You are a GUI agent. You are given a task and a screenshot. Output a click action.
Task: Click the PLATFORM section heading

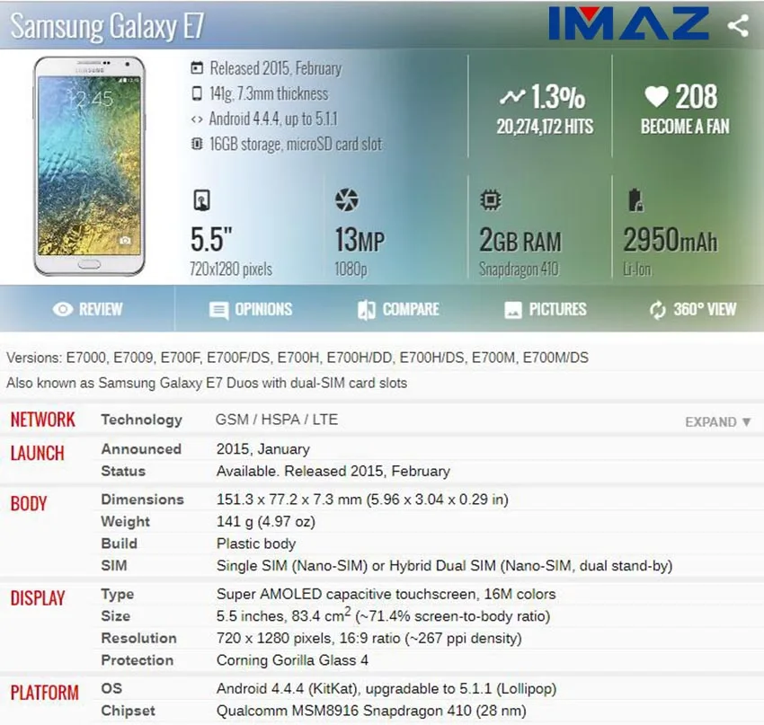click(44, 693)
